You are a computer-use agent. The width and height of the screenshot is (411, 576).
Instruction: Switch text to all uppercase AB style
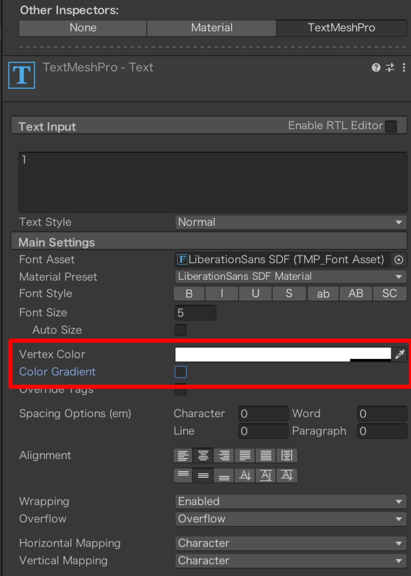[355, 293]
